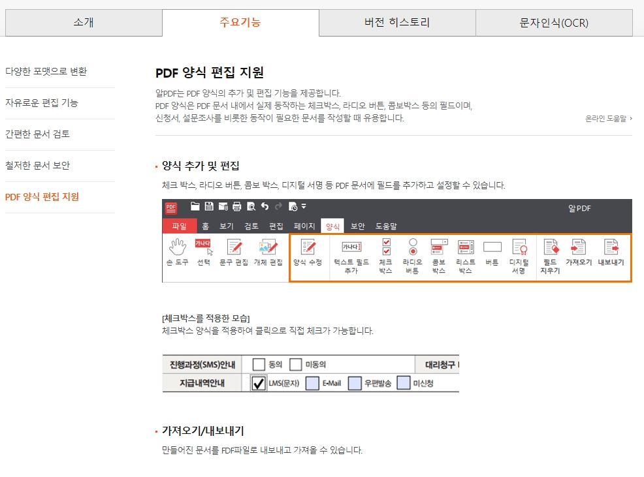Click the 알PDF title text
This screenshot has width=644, height=477.
coord(579,209)
